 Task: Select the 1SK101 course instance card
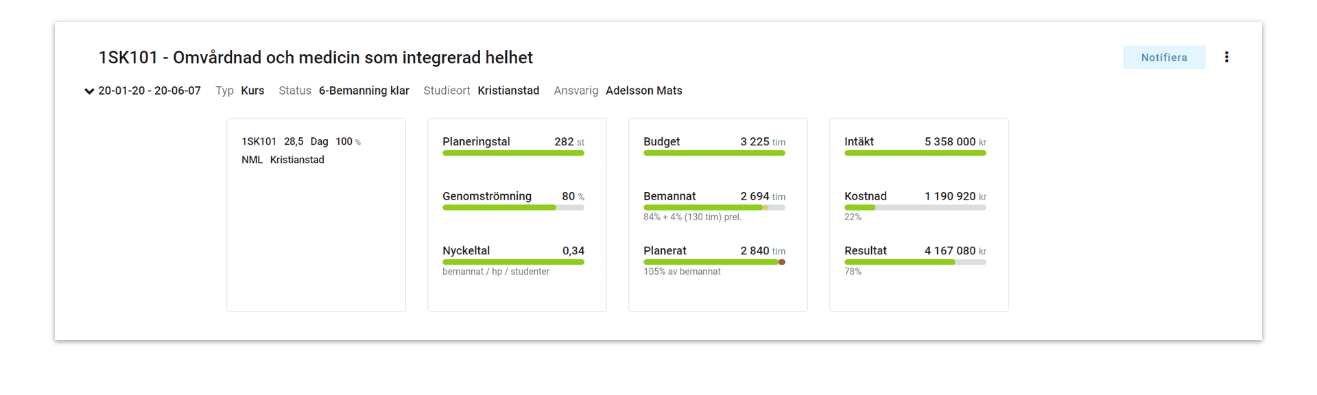tap(316, 215)
